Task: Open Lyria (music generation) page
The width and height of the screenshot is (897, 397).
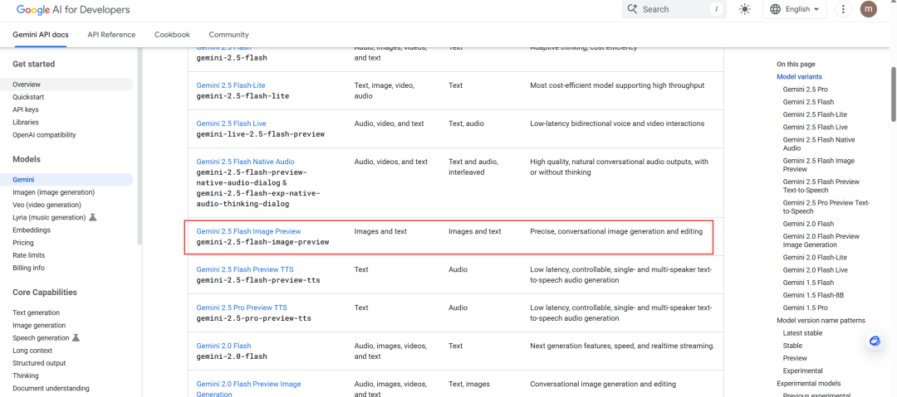Action: [x=49, y=218]
